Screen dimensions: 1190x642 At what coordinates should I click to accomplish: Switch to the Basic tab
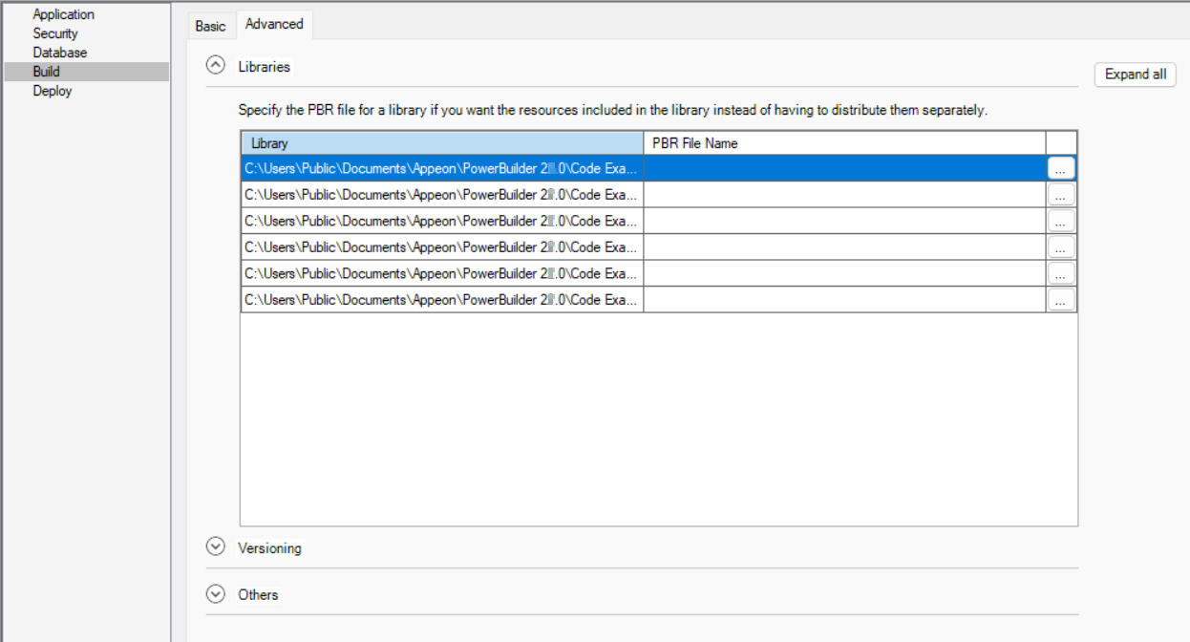point(210,26)
